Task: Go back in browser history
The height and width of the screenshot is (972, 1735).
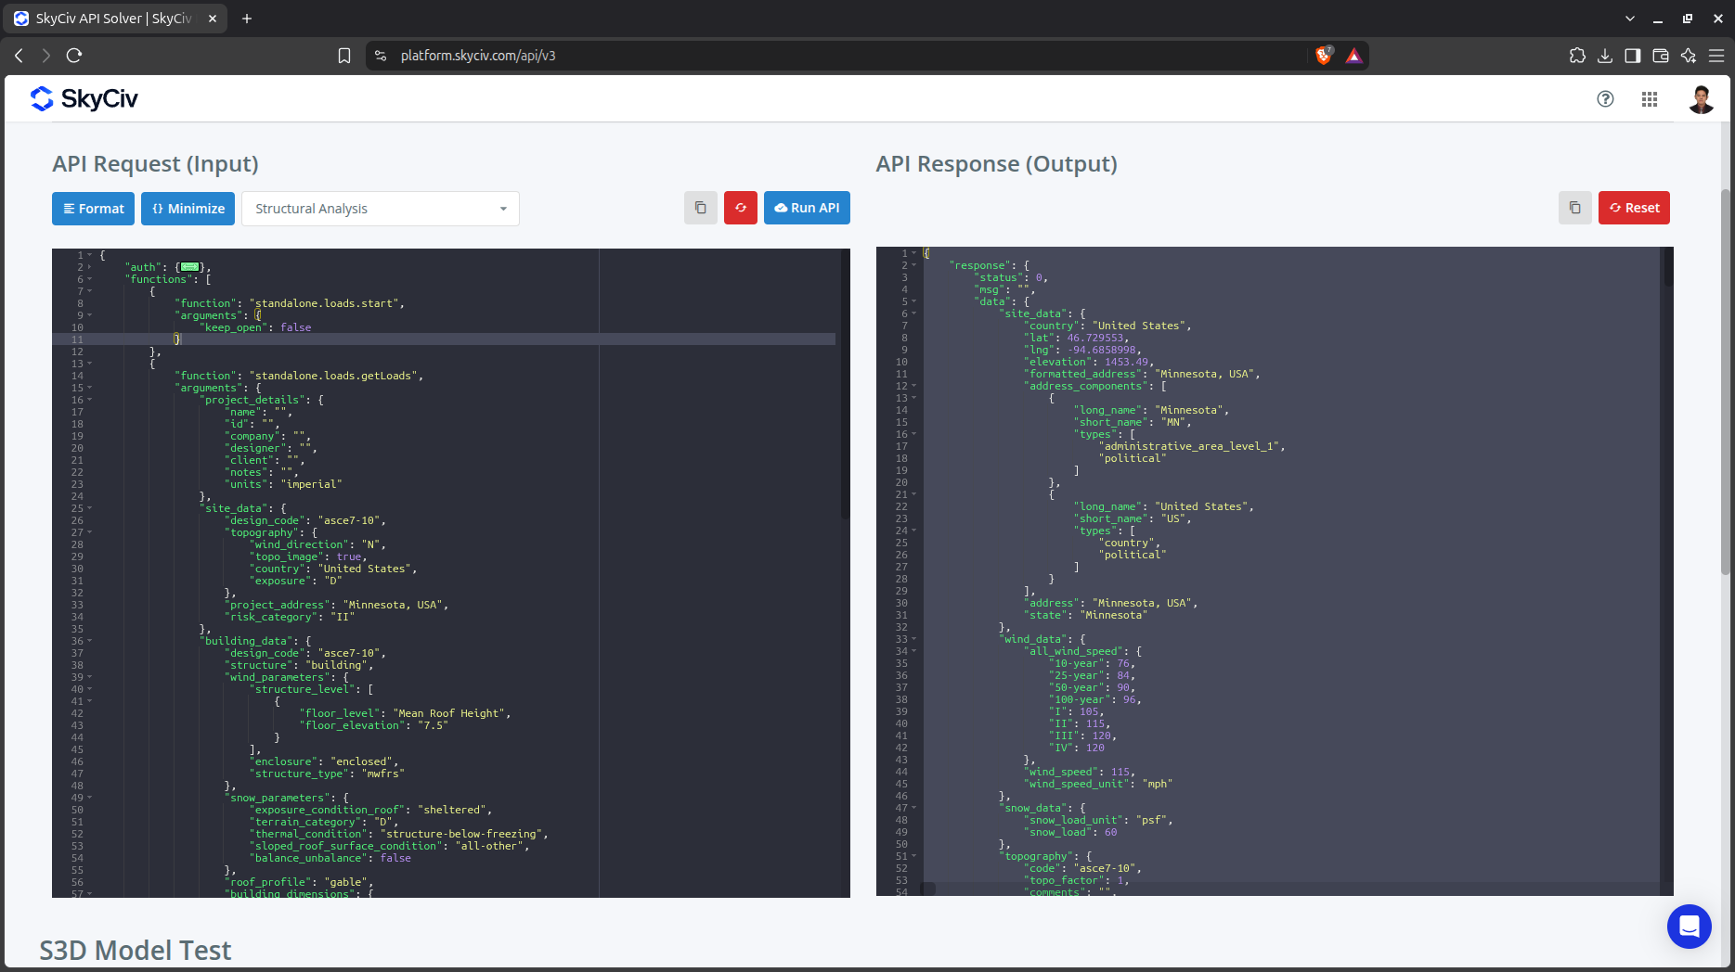Action: tap(19, 56)
